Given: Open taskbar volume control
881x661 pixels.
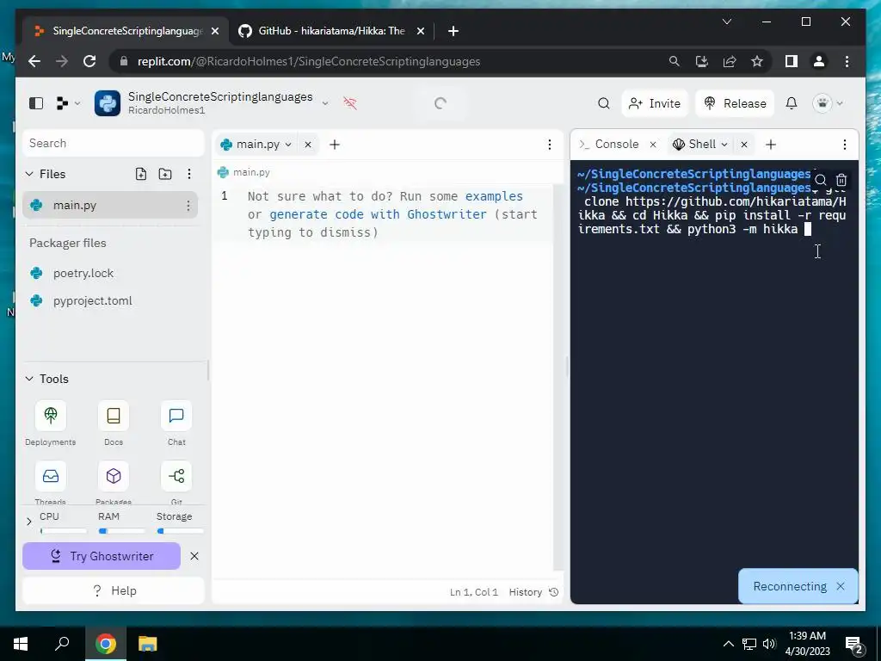Looking at the screenshot, I should click(769, 644).
